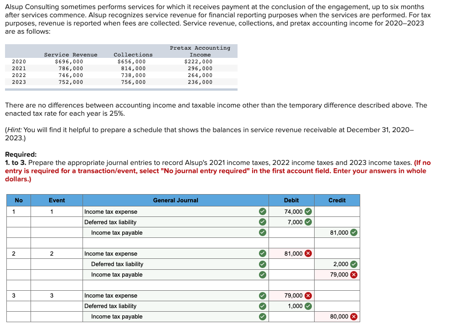Select entry 1 Income tax payable account field
450x329 pixels.
[x=176, y=232]
